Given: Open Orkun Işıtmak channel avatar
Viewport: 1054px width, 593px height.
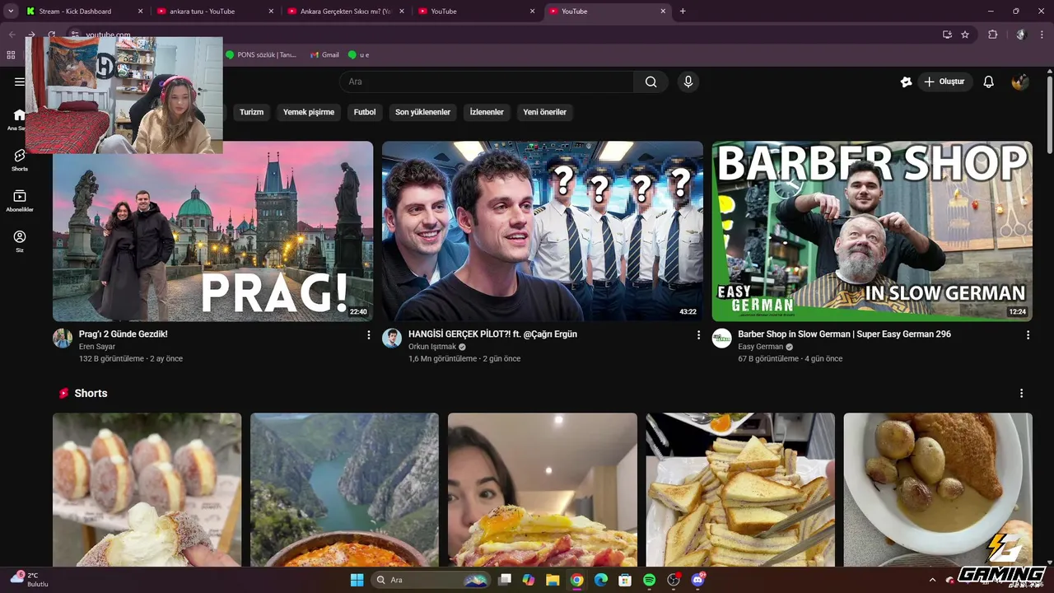Looking at the screenshot, I should click(392, 339).
